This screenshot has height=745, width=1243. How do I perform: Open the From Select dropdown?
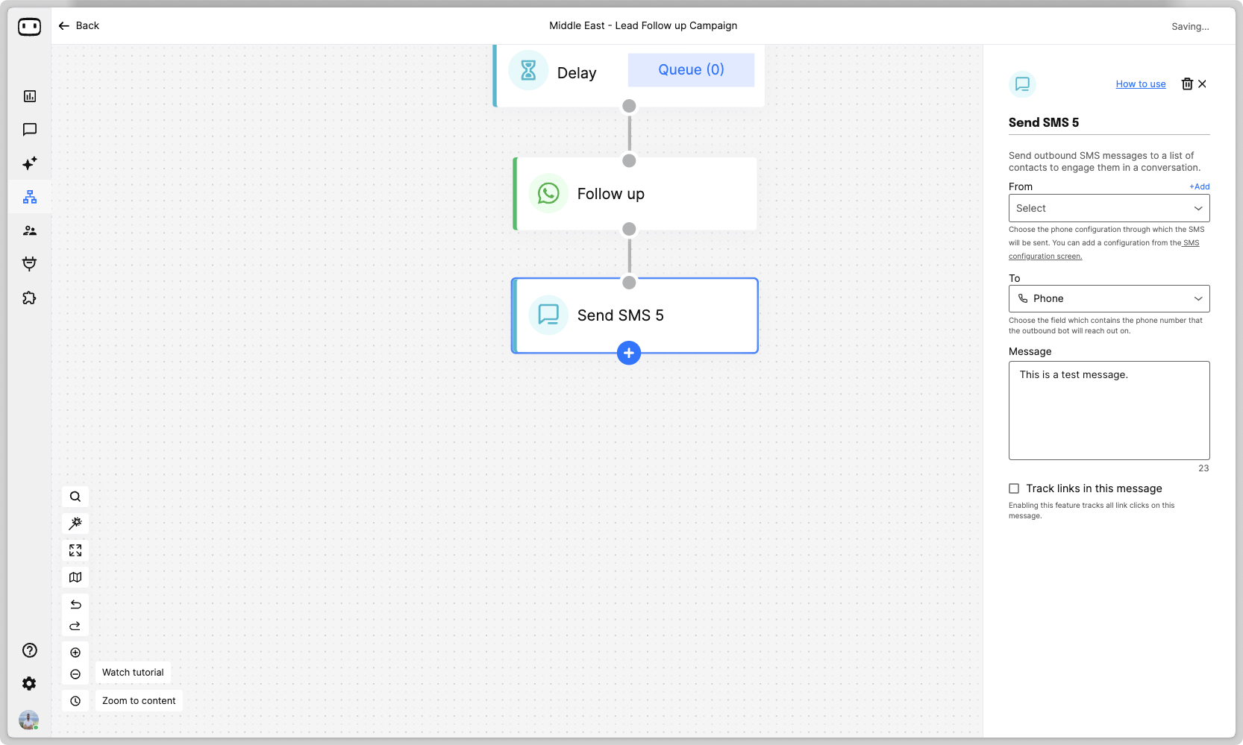click(x=1109, y=208)
